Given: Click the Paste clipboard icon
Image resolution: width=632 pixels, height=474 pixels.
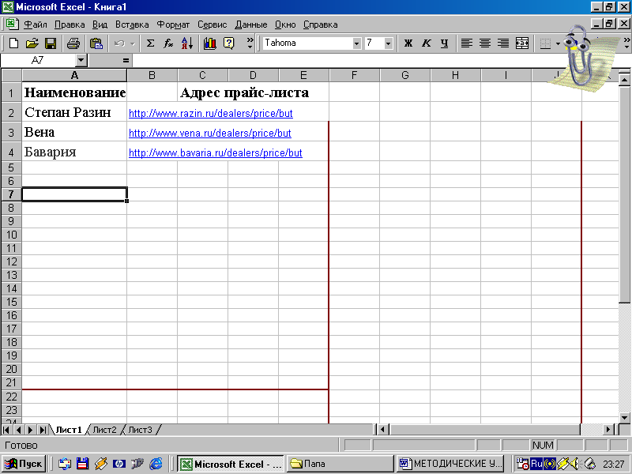Looking at the screenshot, I should tap(96, 43).
